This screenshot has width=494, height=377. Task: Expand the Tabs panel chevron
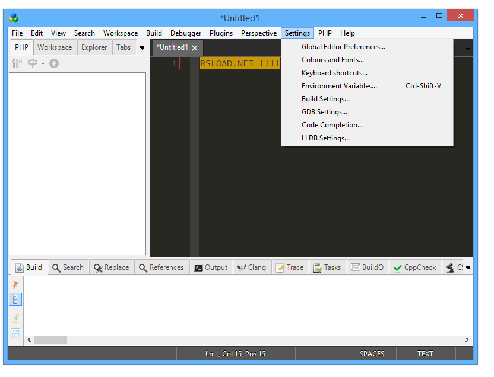click(142, 47)
